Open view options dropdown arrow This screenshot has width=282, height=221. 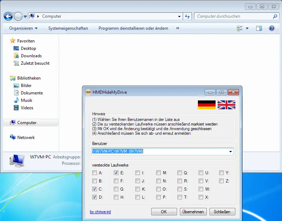pos(247,28)
